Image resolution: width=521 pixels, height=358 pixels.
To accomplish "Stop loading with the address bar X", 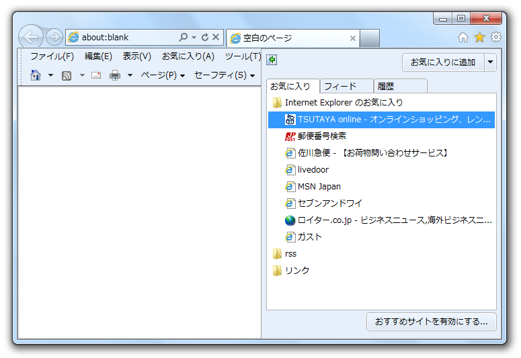I will pos(216,37).
